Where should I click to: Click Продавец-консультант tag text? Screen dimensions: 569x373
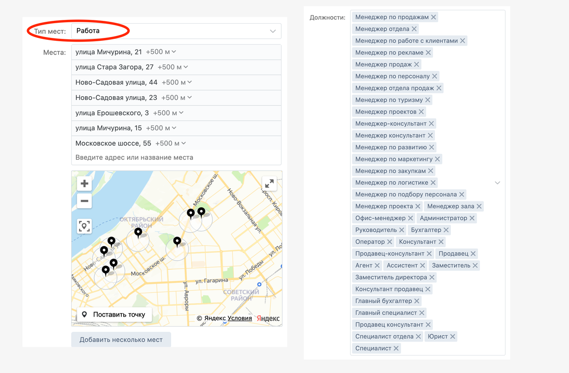tap(390, 254)
